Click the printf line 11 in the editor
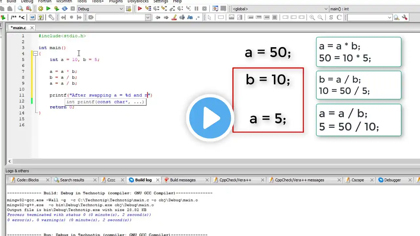Image resolution: width=420 pixels, height=236 pixels. pos(101,95)
